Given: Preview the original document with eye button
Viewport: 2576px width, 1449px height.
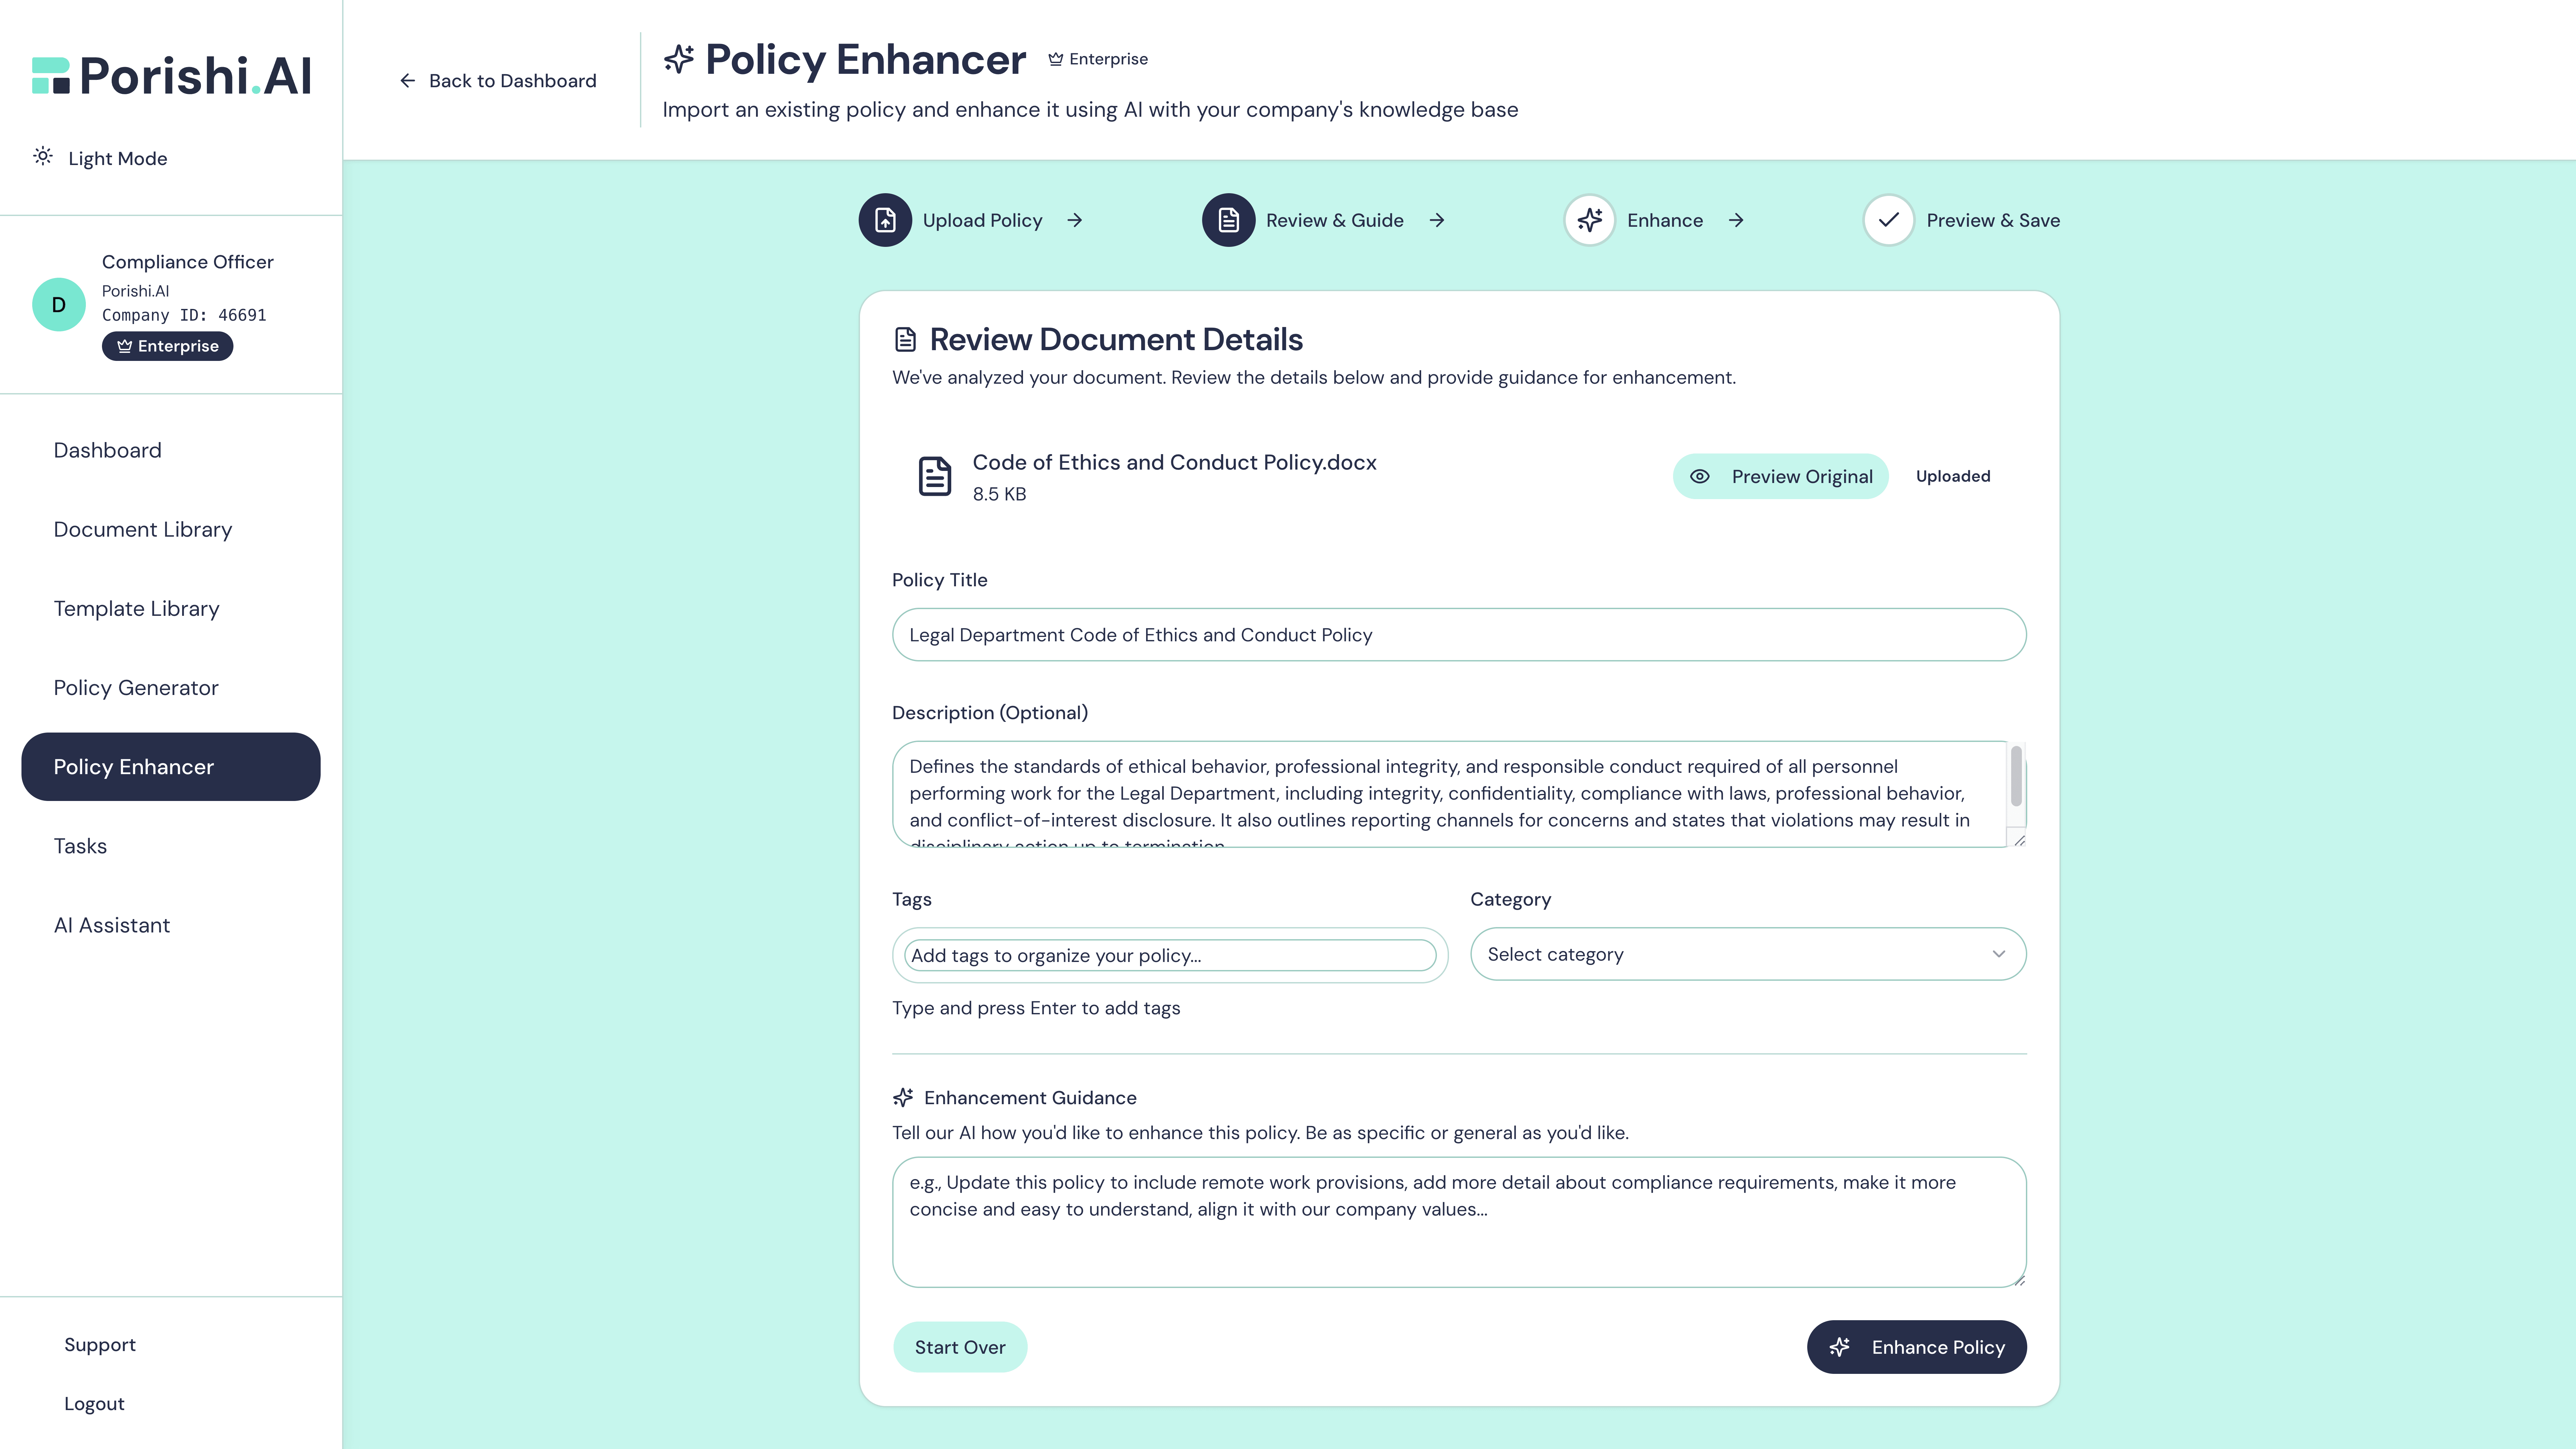Looking at the screenshot, I should coord(1780,476).
